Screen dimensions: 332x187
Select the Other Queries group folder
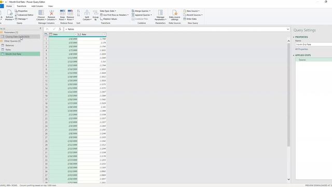tap(12, 41)
